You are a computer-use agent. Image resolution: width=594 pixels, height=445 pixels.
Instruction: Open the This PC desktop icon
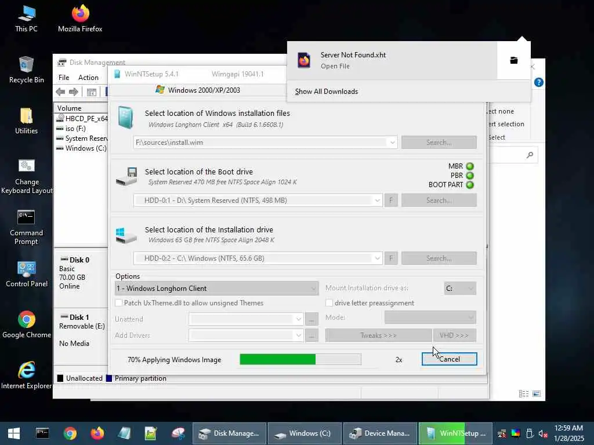coord(26,19)
